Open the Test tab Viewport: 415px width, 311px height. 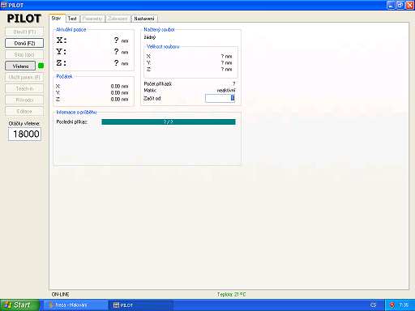tap(72, 19)
